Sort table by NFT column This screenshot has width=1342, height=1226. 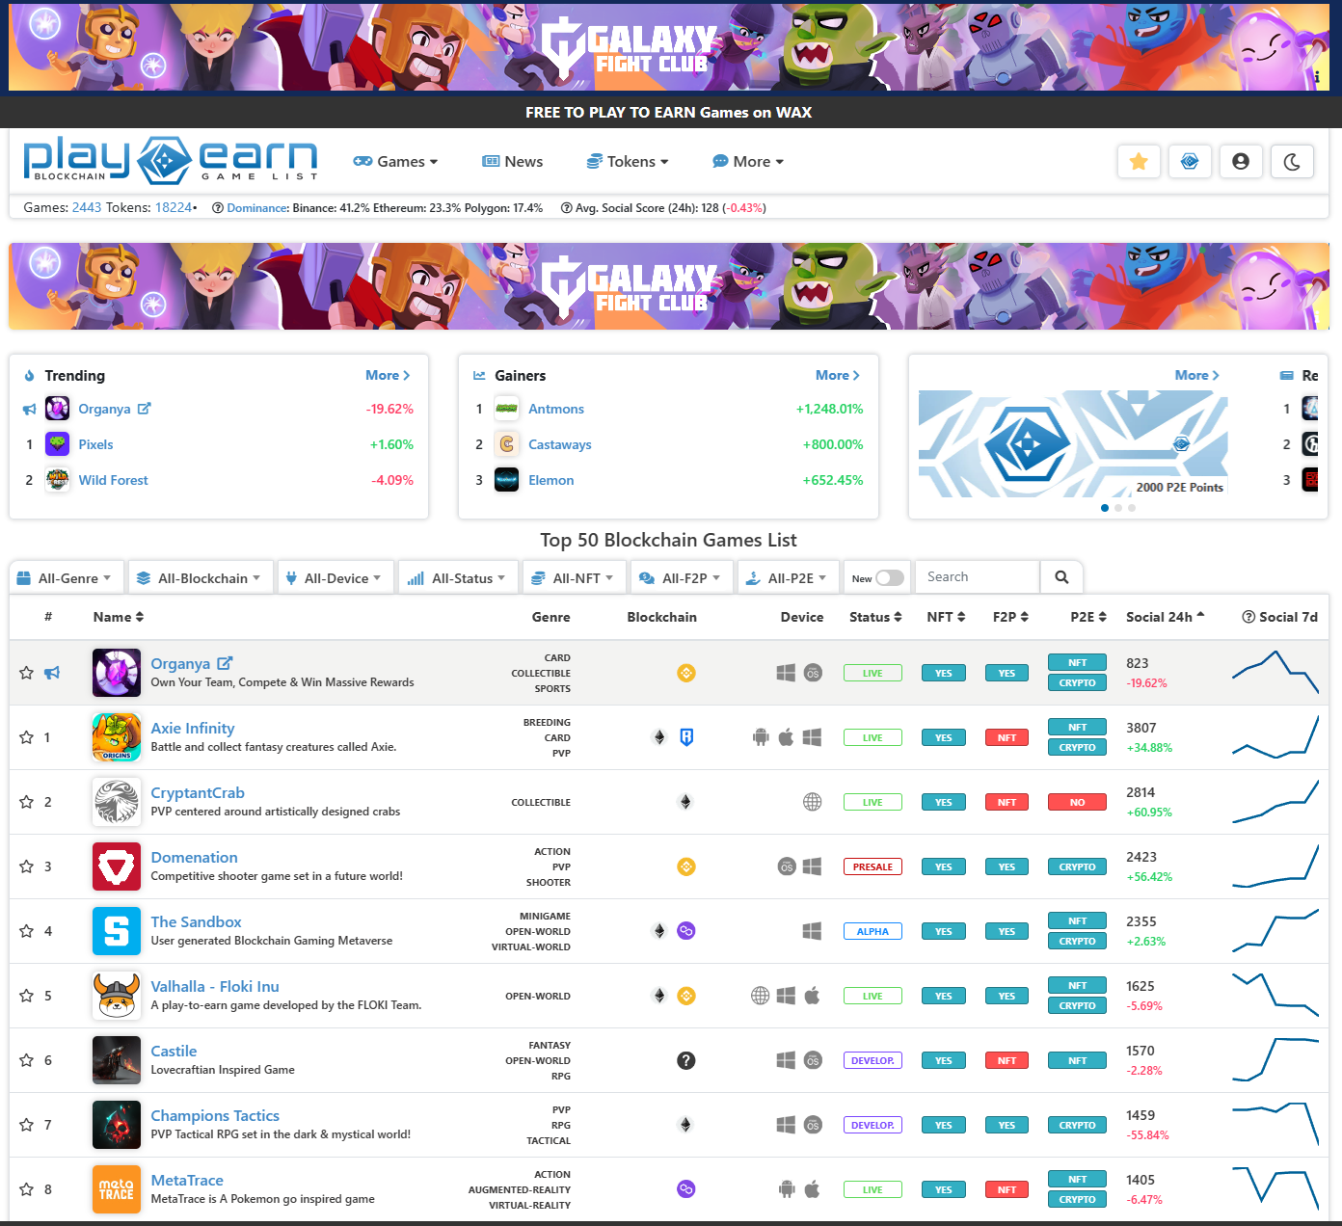pyautogui.click(x=946, y=617)
